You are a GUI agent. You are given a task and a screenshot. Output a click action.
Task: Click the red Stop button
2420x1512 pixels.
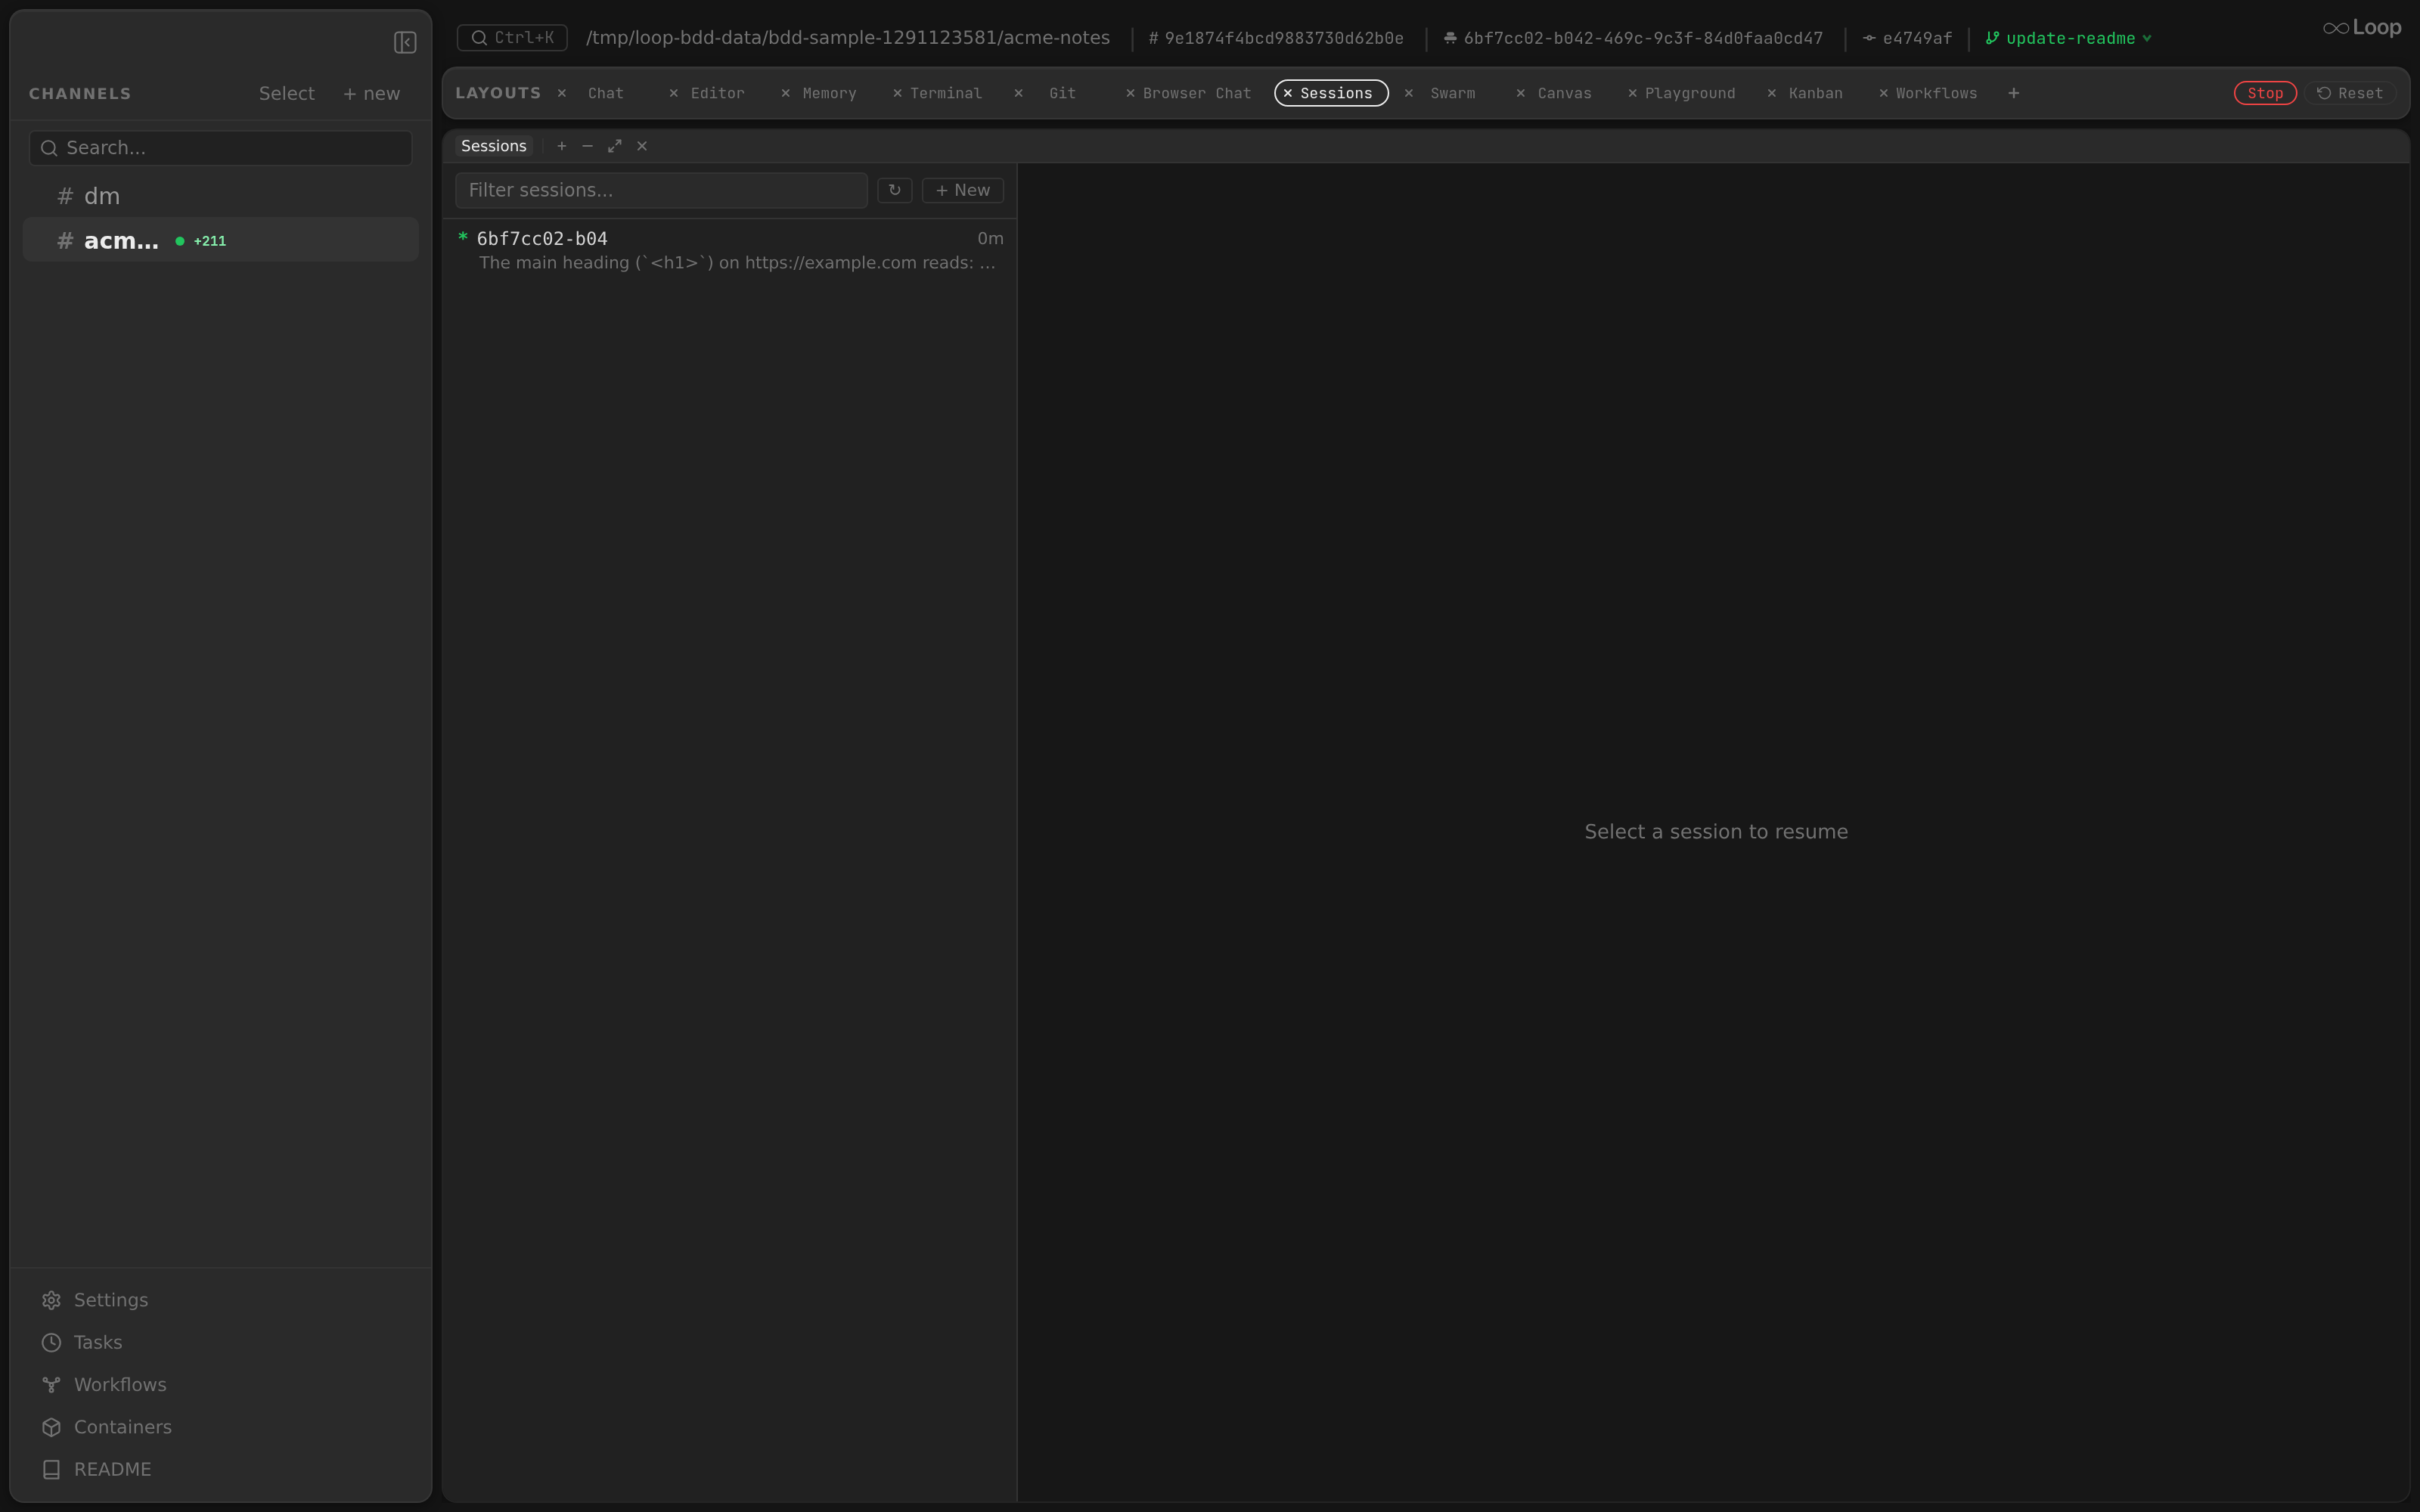point(2265,93)
